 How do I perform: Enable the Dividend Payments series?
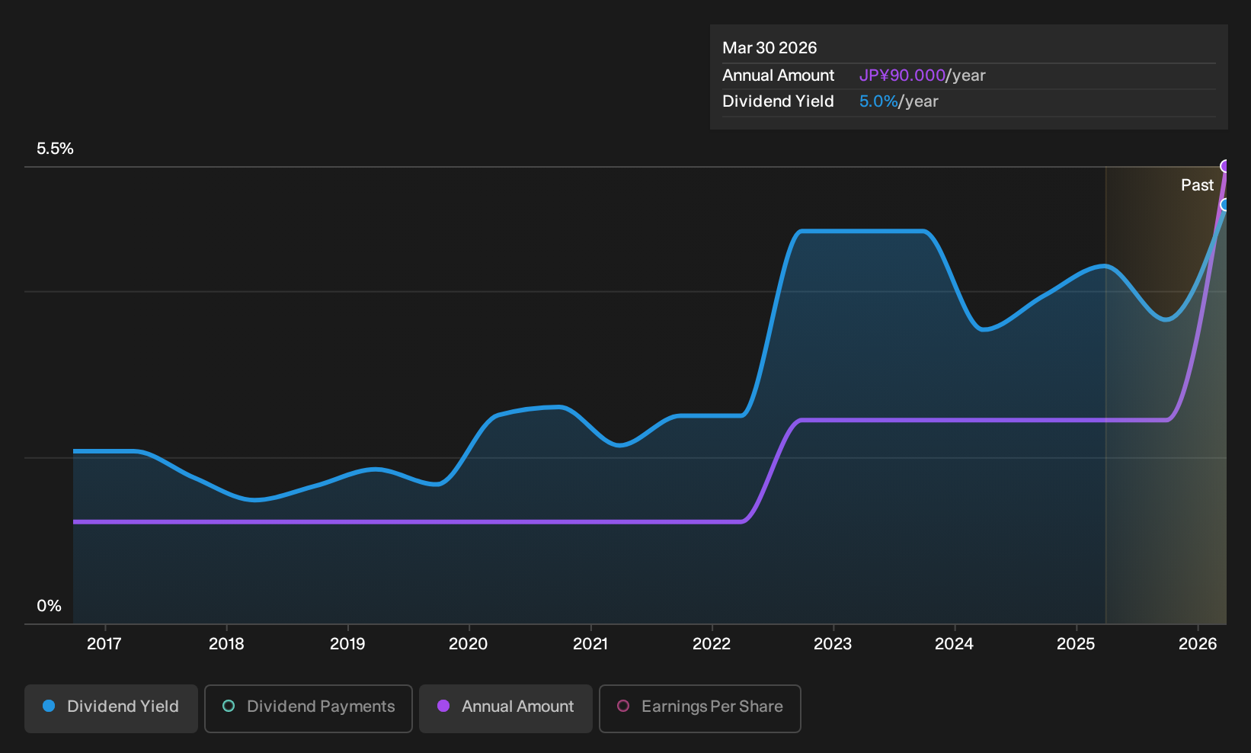coord(309,708)
